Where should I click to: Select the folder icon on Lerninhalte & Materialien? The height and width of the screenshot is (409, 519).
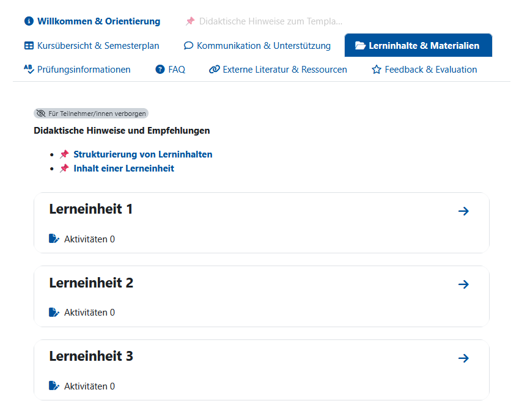[360, 45]
